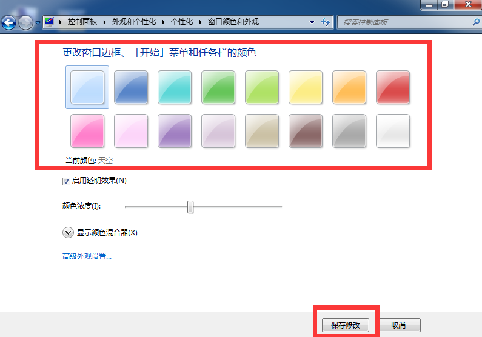Choose the green color swatch
482x337 pixels.
tap(218, 87)
